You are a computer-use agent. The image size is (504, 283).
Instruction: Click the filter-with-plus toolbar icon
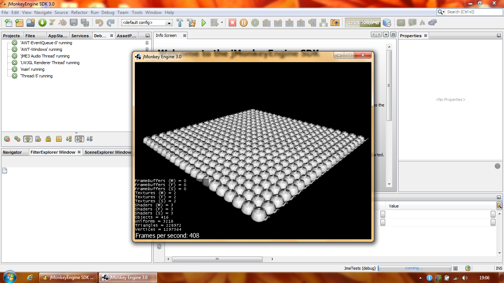click(x=52, y=23)
